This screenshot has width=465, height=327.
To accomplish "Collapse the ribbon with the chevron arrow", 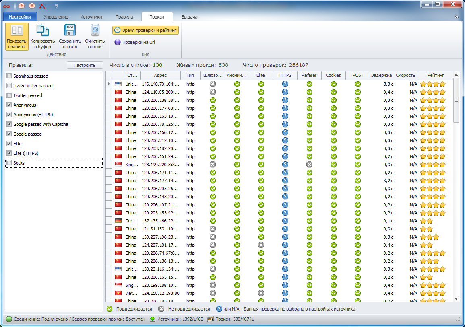I will tap(457, 17).
